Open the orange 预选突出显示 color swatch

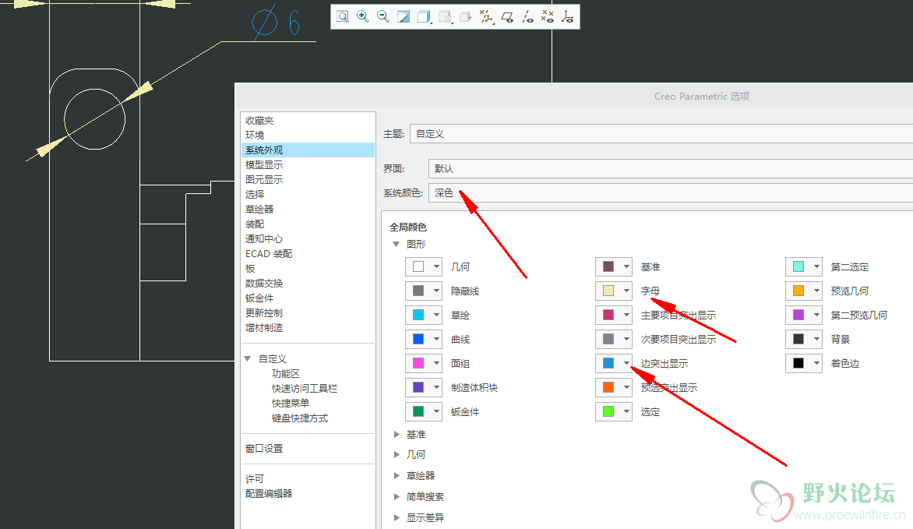(614, 387)
